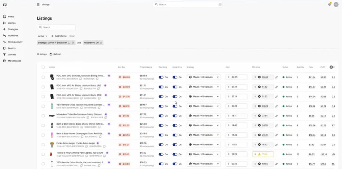Click the add column plus icon
This screenshot has width=342, height=169.
click(x=331, y=67)
